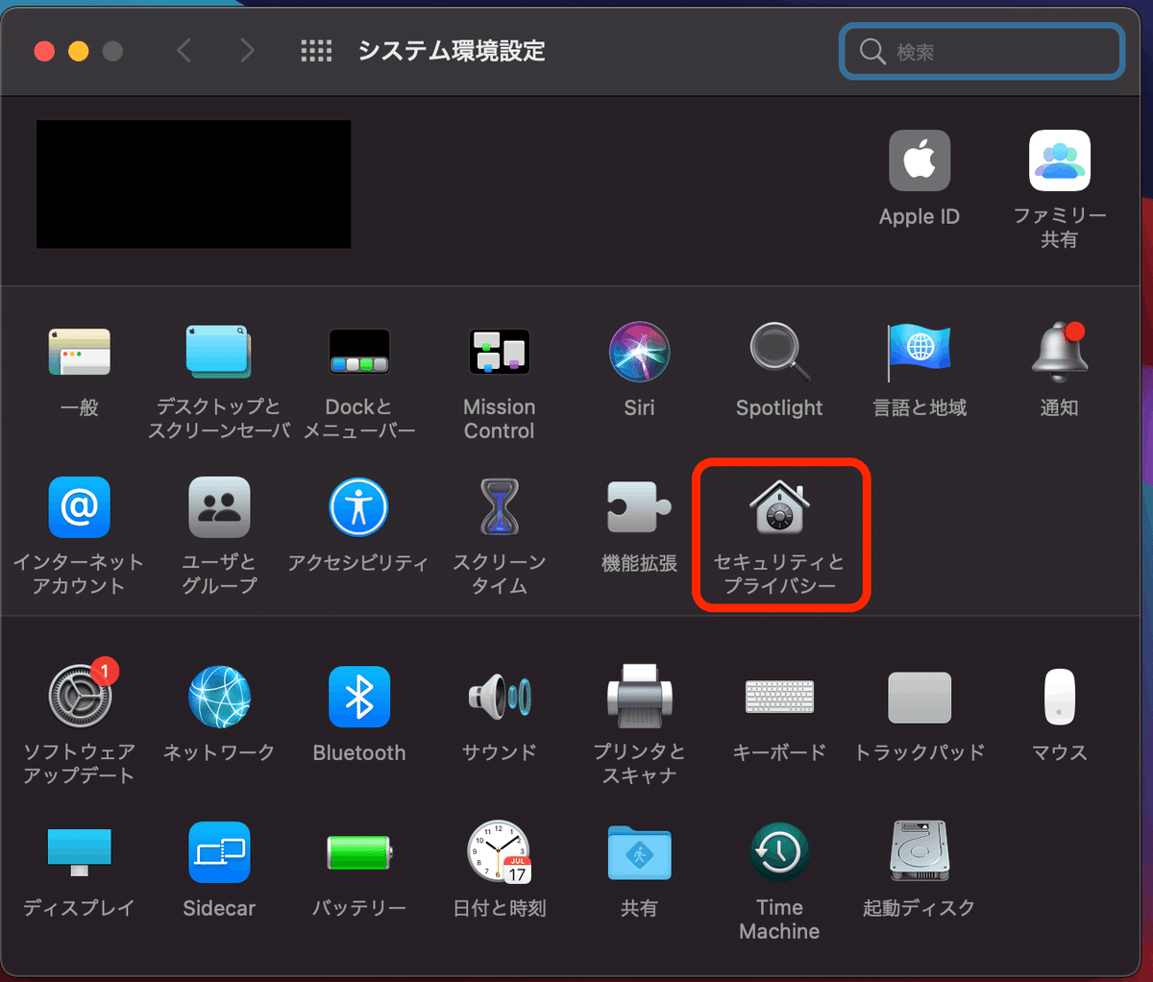The height and width of the screenshot is (982, 1153).
Task: Open トラックパッド settings
Action: pos(920,697)
